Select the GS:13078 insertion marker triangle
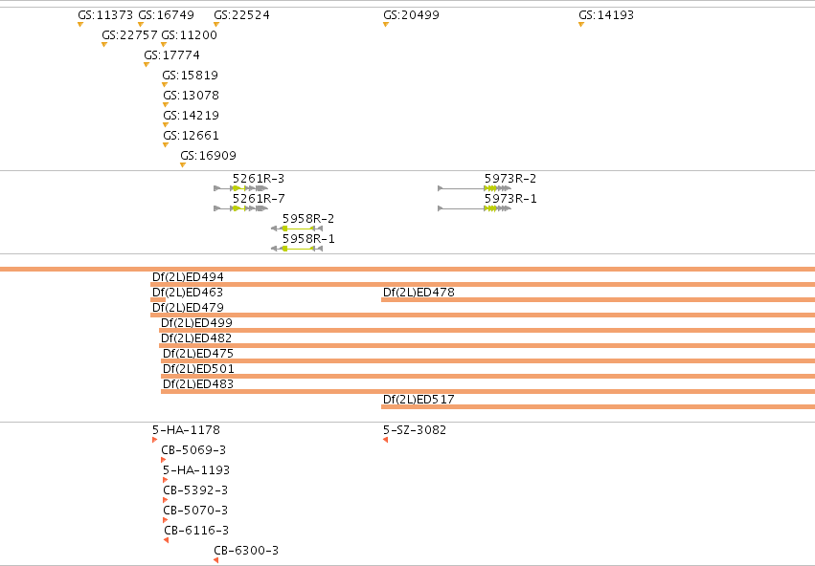815x566 pixels. pos(166,105)
